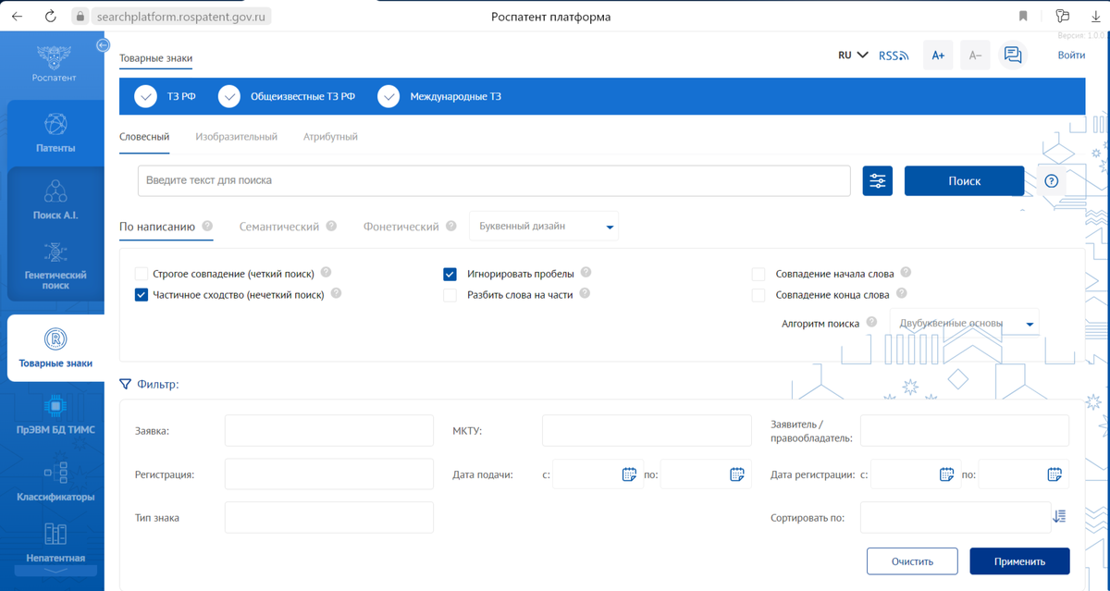Open Двубуквенные основы algorithm dropdown
1110x591 pixels.
[964, 324]
